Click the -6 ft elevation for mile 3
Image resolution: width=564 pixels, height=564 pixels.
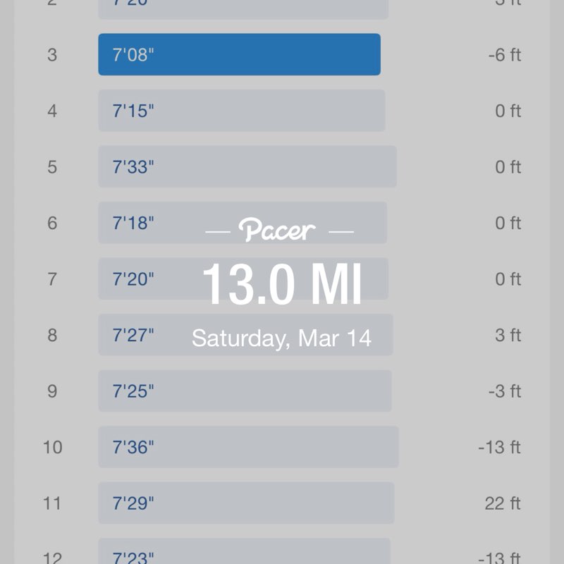[x=504, y=55]
